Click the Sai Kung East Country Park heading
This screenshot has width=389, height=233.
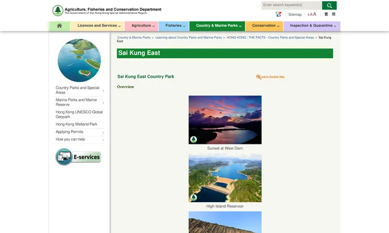coord(146,77)
